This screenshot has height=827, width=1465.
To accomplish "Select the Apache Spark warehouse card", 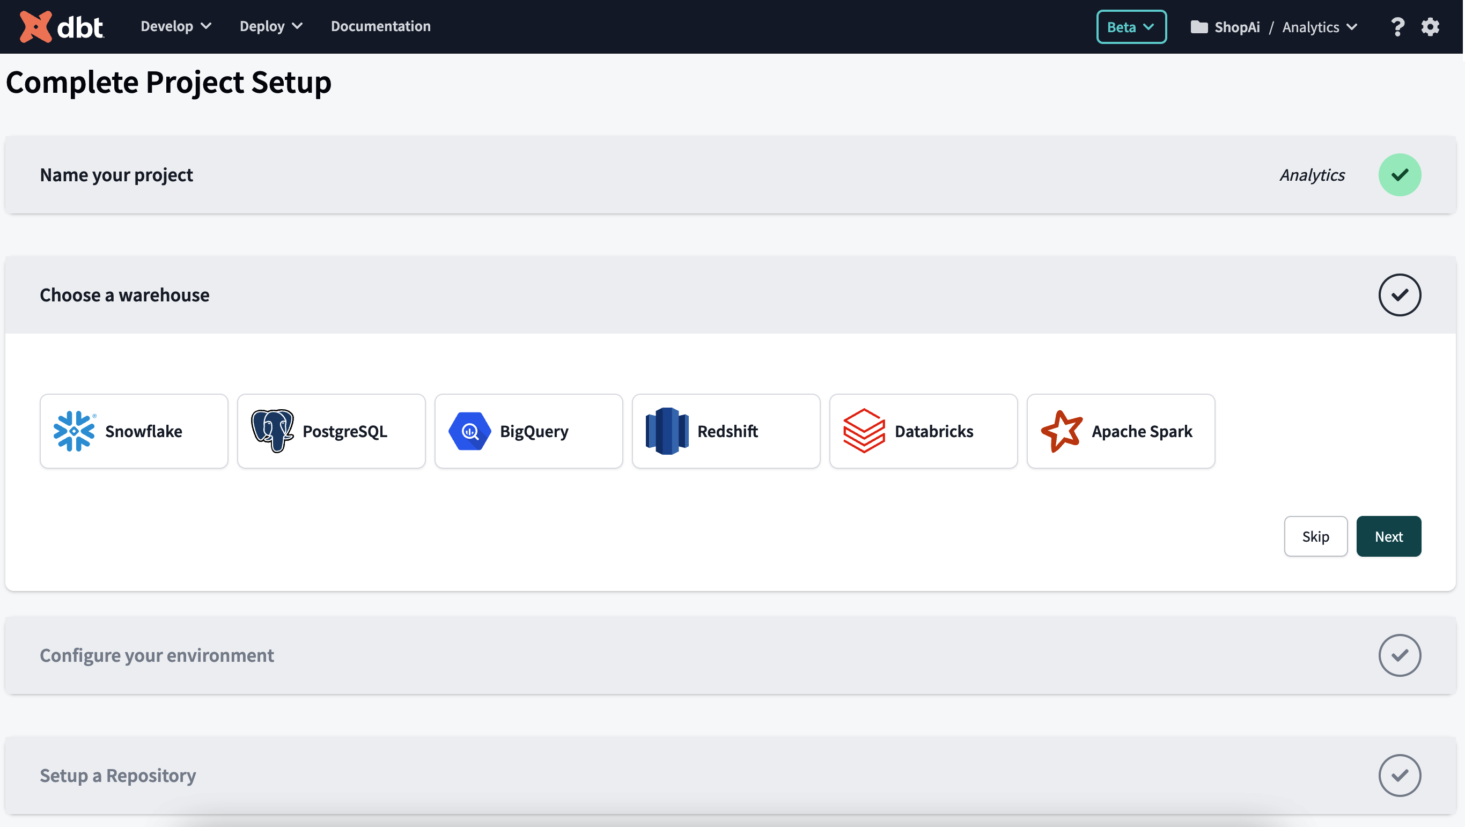I will (1121, 431).
